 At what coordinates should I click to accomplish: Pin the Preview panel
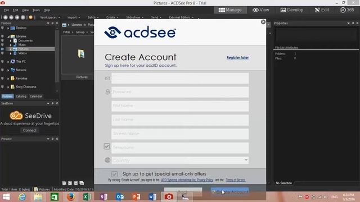coord(52,139)
